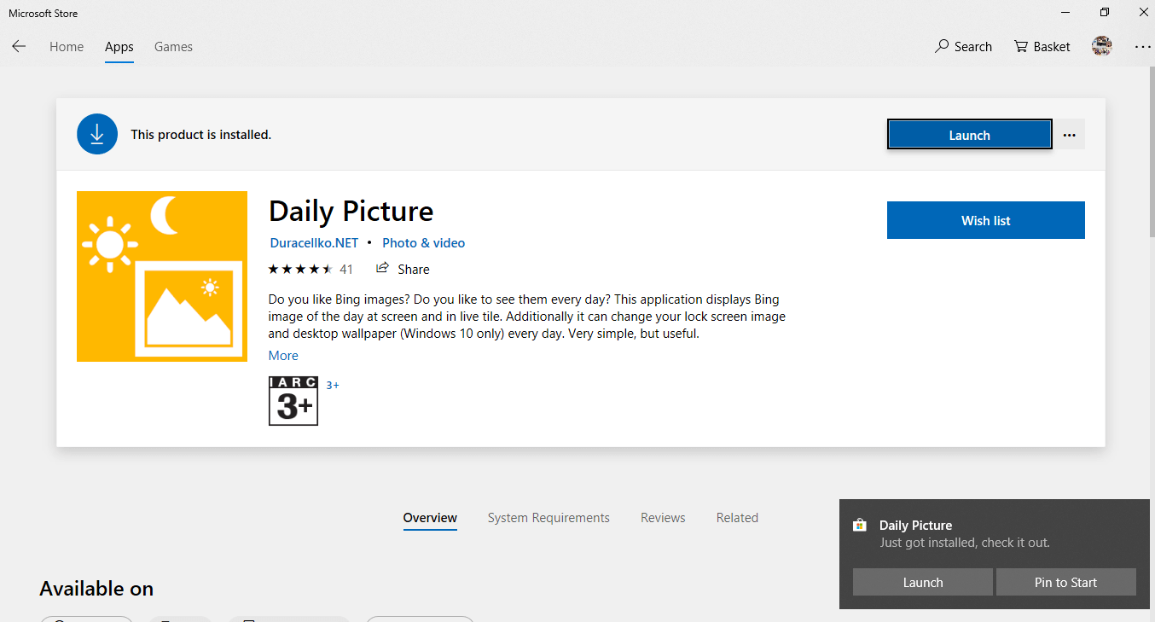
Task: Go to the Home tab
Action: pos(67,47)
